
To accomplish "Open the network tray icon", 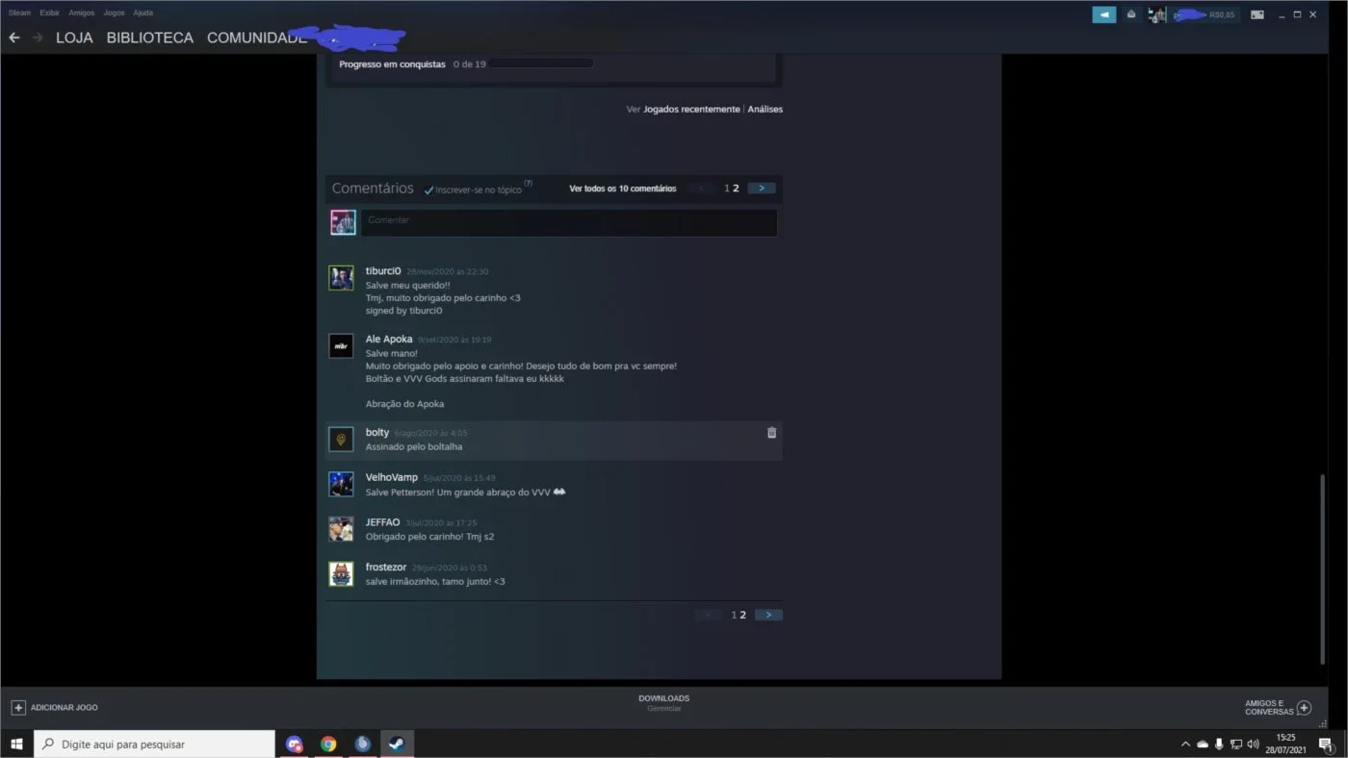I will click(x=1236, y=745).
